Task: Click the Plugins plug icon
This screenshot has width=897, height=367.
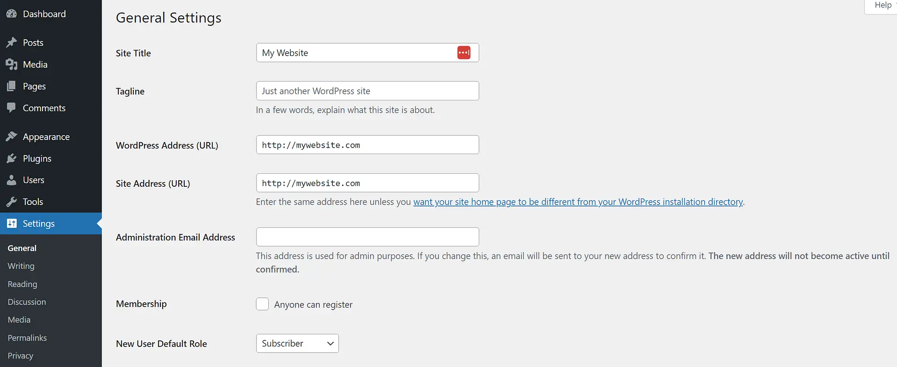Action: click(12, 158)
